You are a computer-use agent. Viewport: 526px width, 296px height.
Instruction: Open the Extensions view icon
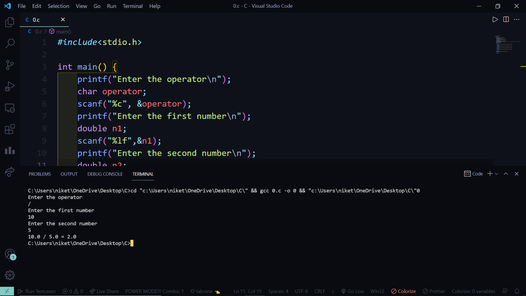10,129
